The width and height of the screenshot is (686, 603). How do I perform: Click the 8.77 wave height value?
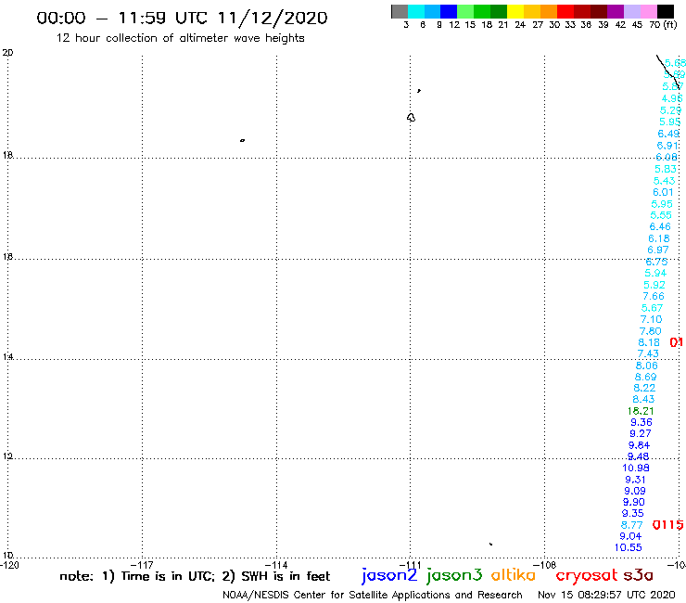pyautogui.click(x=631, y=525)
